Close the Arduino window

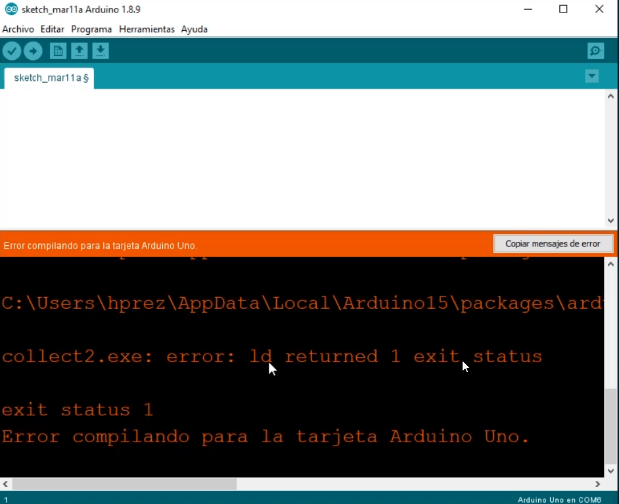click(x=599, y=9)
